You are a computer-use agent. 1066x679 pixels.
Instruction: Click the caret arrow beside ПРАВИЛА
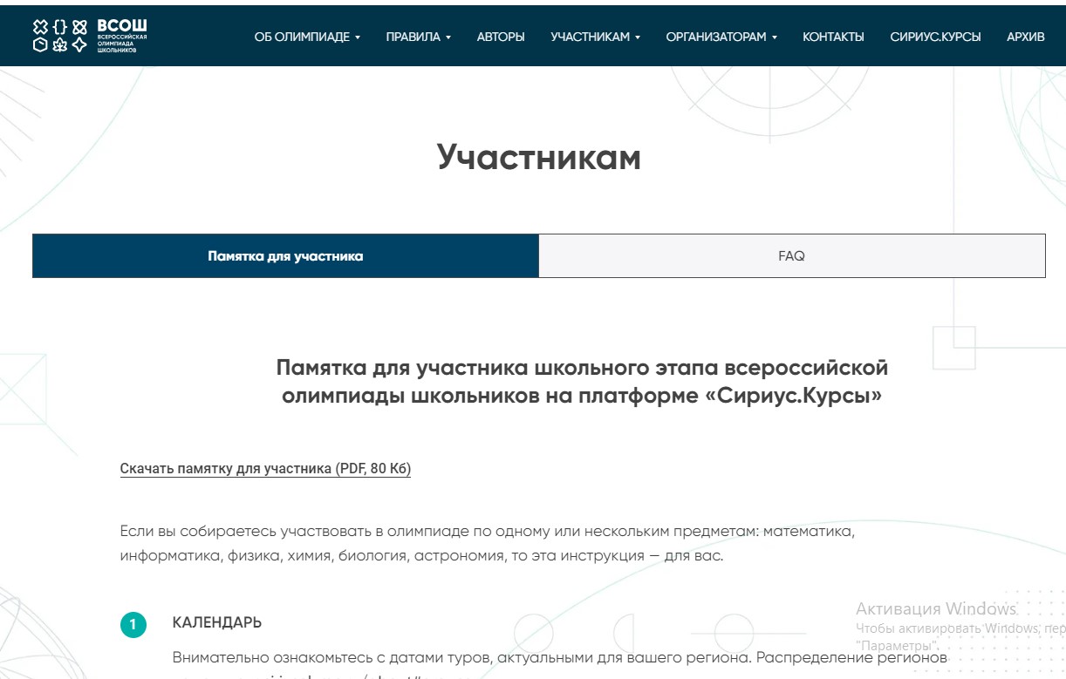click(448, 37)
